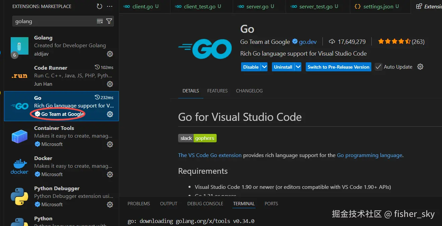Viewport: 442px width, 226px height.
Task: Switch to the FEATURES tab
Action: point(217,91)
